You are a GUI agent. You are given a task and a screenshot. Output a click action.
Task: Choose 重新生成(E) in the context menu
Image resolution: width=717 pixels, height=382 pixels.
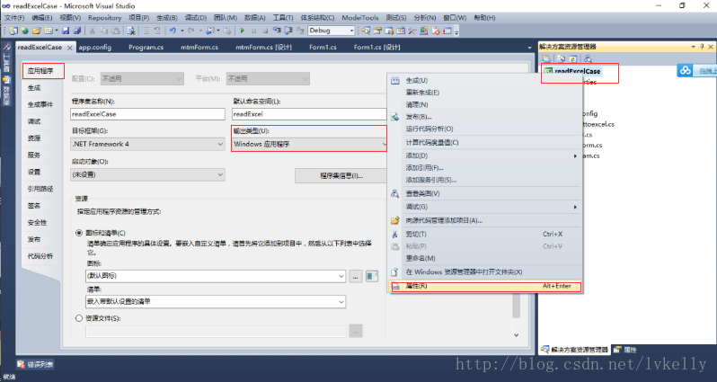pos(485,93)
